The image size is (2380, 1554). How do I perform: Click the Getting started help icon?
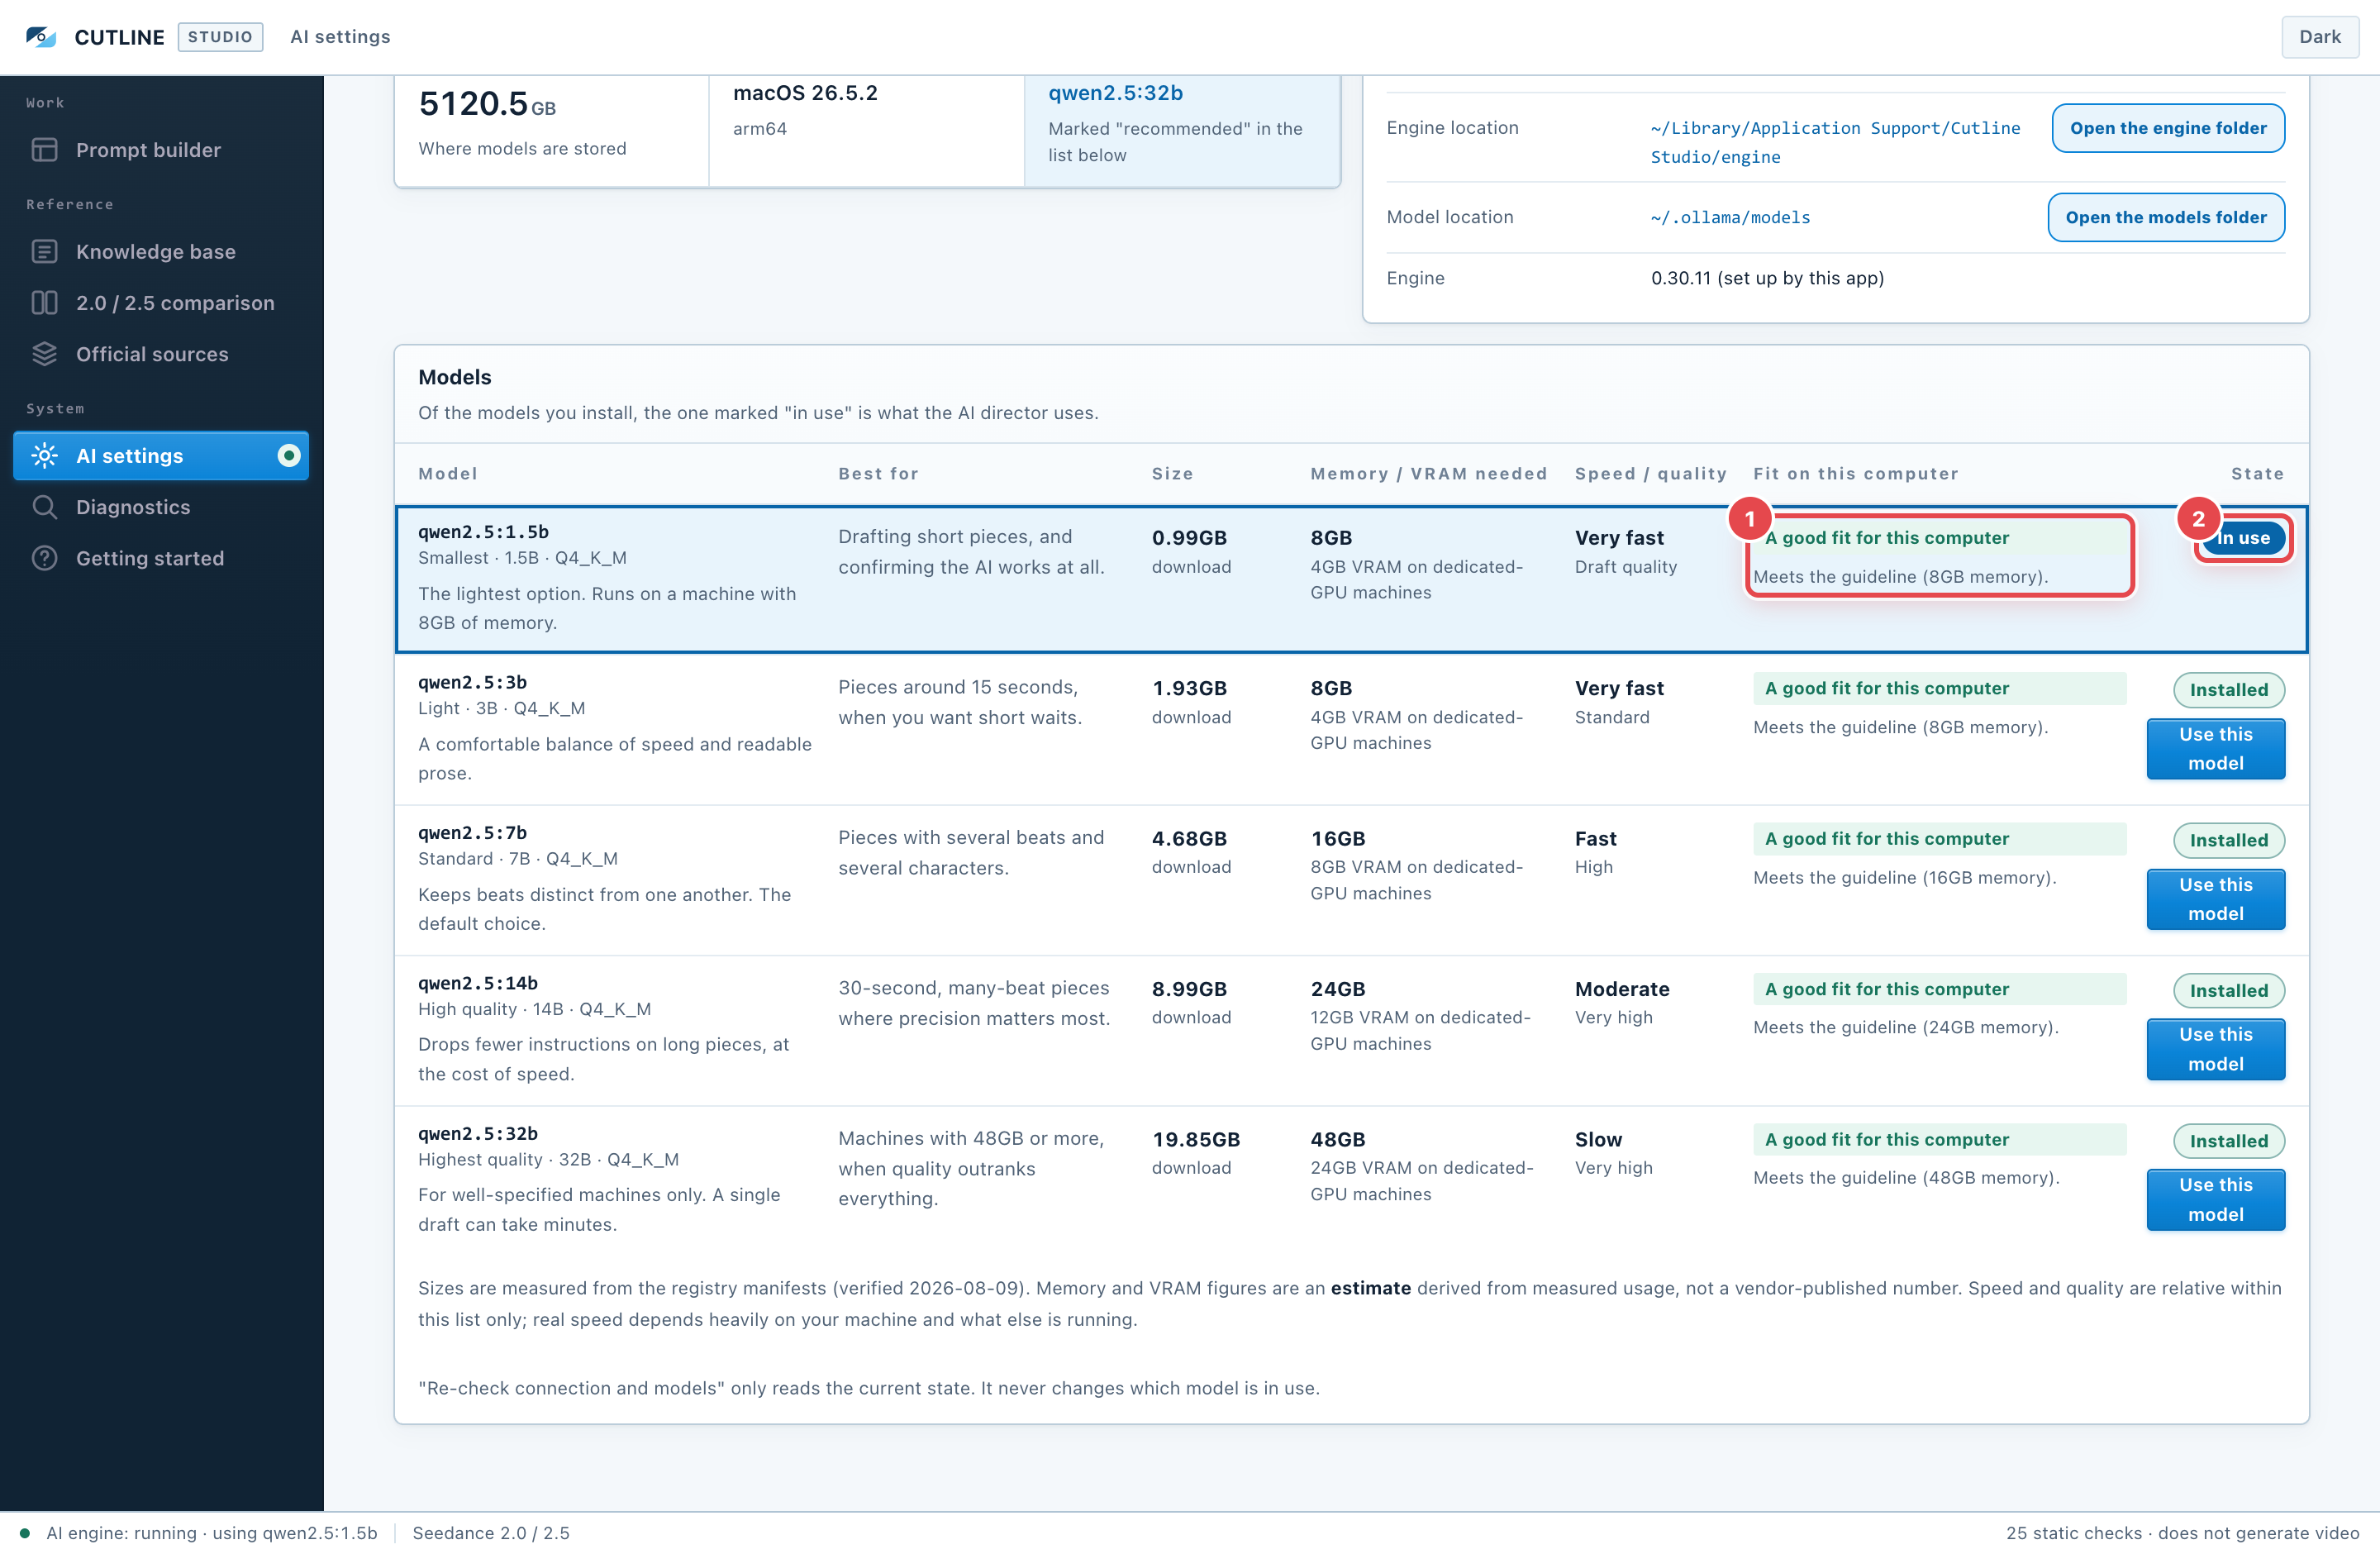pyautogui.click(x=44, y=558)
